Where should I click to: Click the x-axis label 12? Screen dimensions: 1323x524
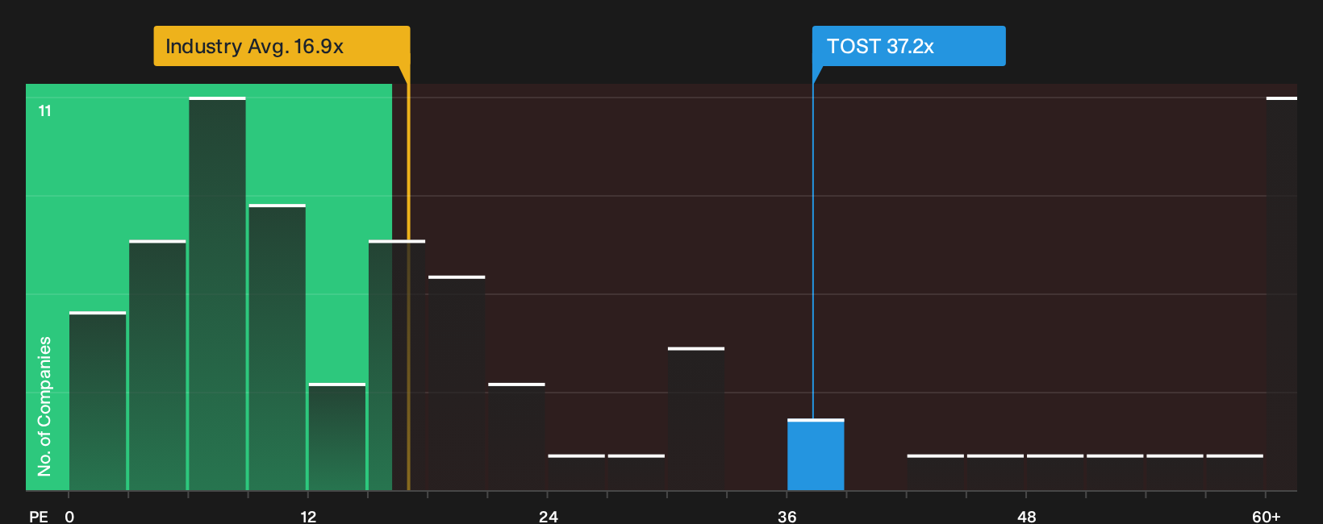(308, 516)
